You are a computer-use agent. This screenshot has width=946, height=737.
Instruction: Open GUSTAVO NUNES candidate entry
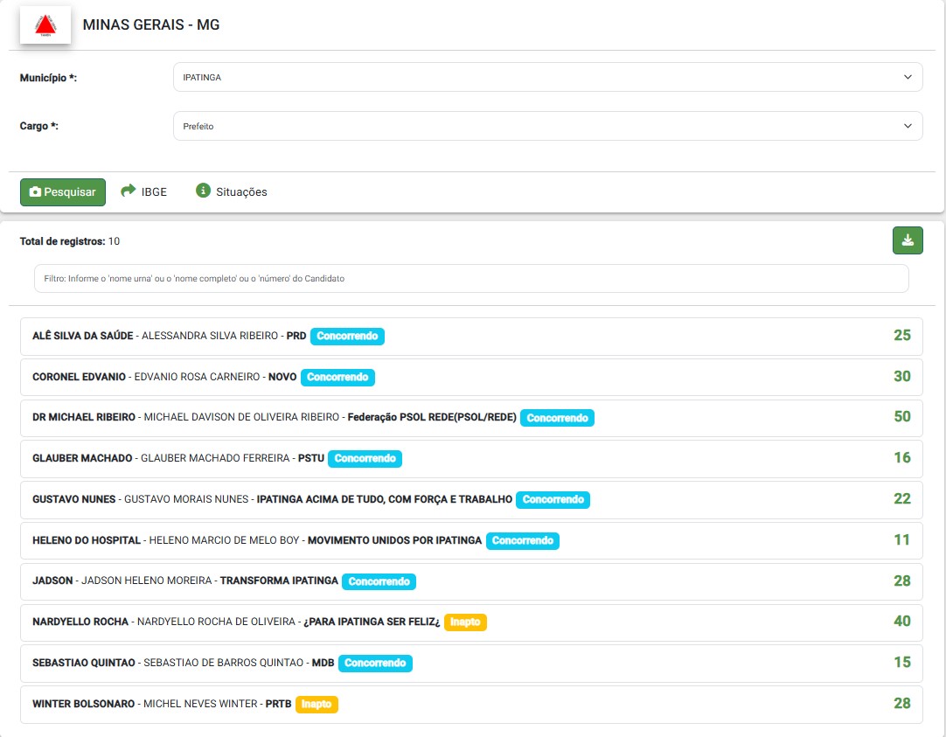pyautogui.click(x=73, y=499)
